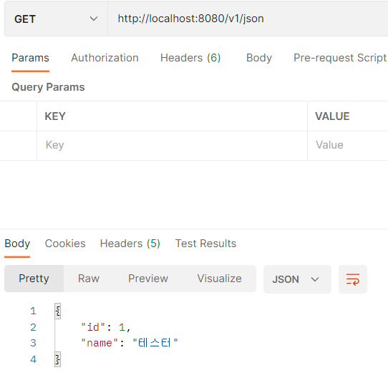Open the GET method dropdown
This screenshot has height=380, width=388.
click(x=56, y=19)
